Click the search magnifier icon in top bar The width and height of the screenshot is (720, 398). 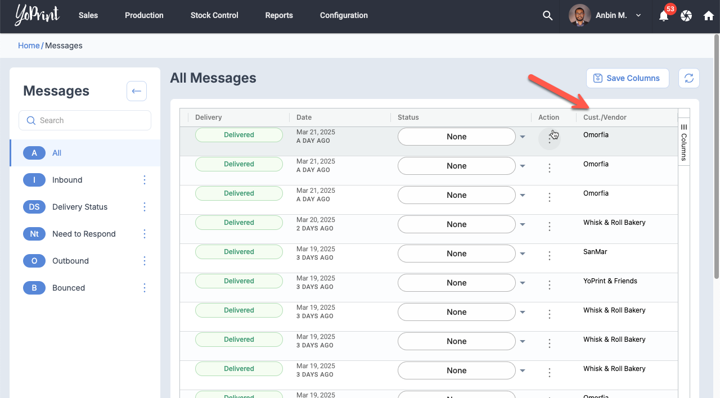click(547, 16)
